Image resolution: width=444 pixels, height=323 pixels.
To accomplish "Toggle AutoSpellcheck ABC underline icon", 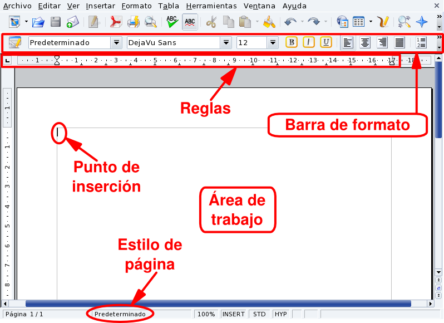I will [190, 22].
